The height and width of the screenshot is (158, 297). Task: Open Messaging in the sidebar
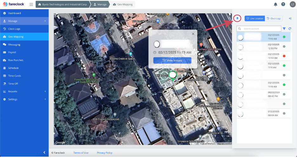(24, 44)
